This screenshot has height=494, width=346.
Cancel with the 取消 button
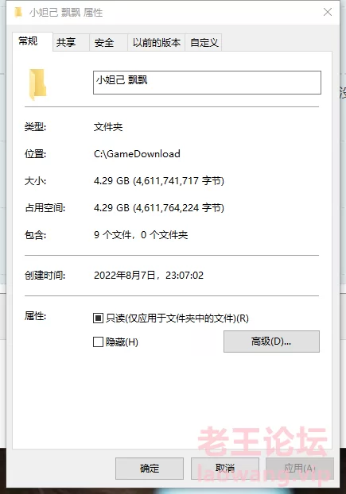click(x=225, y=468)
